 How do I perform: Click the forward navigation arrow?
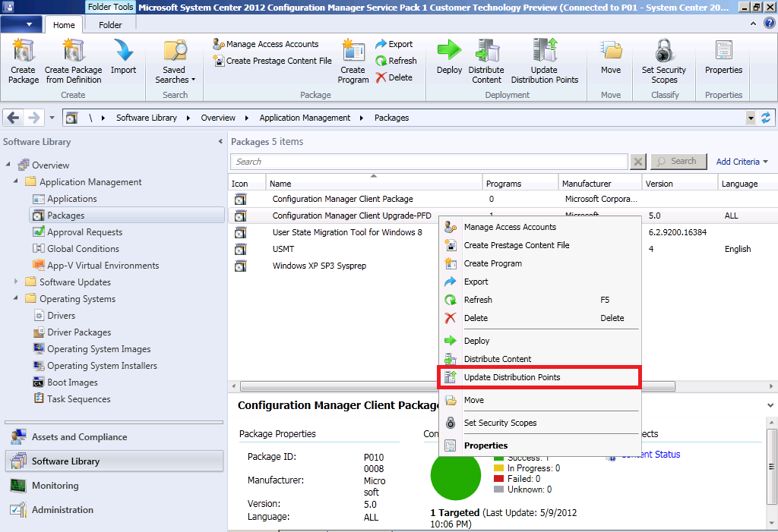pyautogui.click(x=33, y=118)
